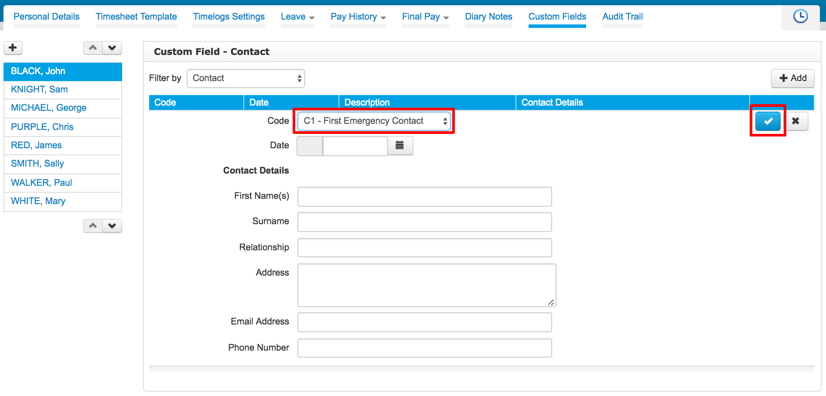Click the Relationship input field
Screen dimensions: 826x396
tap(425, 248)
